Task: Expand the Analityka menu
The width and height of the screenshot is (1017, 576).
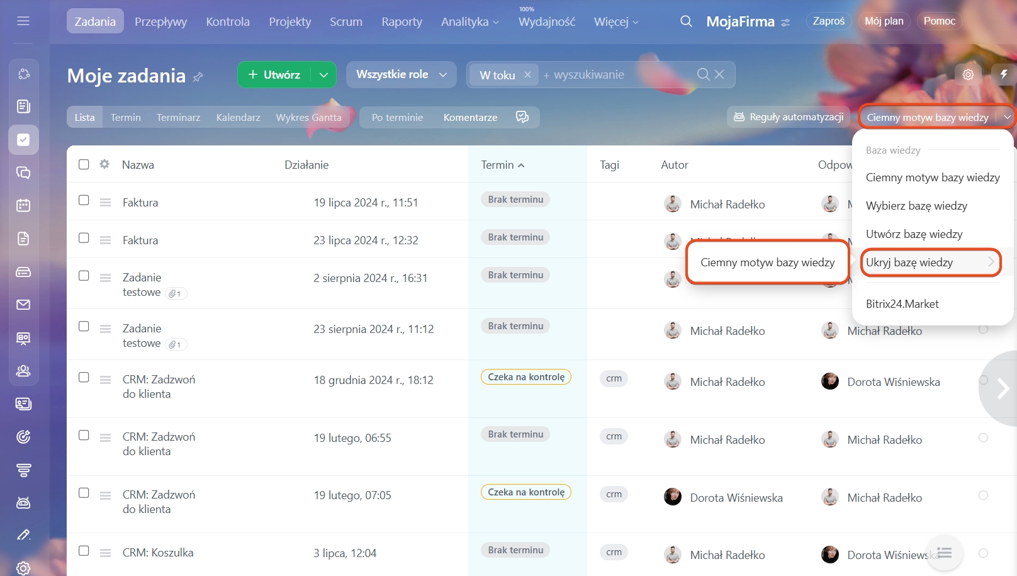Action: [469, 21]
